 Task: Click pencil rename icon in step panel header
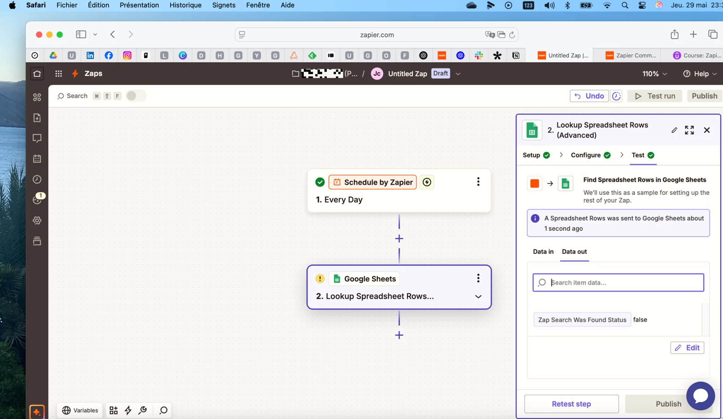674,130
